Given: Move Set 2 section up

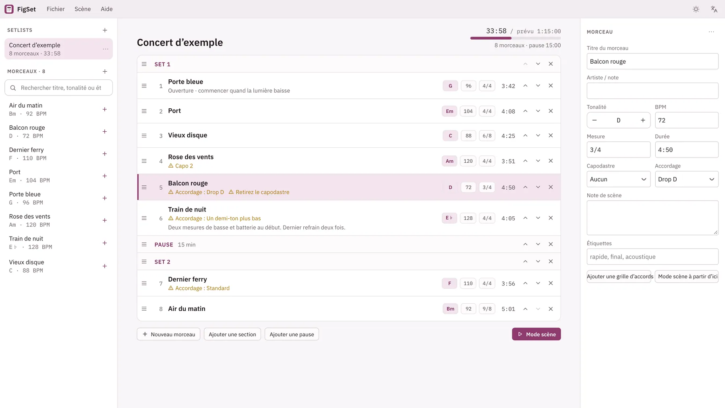Looking at the screenshot, I should coord(525,262).
